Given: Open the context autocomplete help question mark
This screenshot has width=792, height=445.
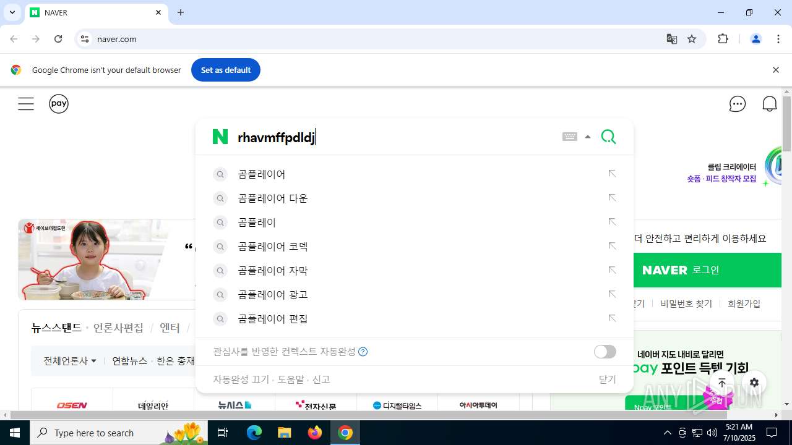Looking at the screenshot, I should point(363,352).
